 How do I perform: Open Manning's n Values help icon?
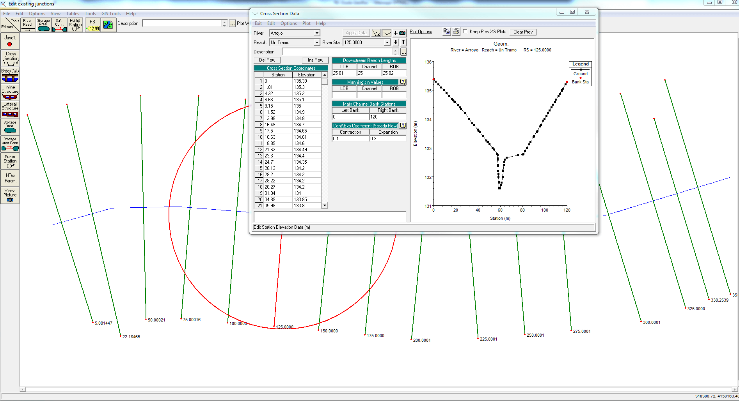click(x=403, y=82)
